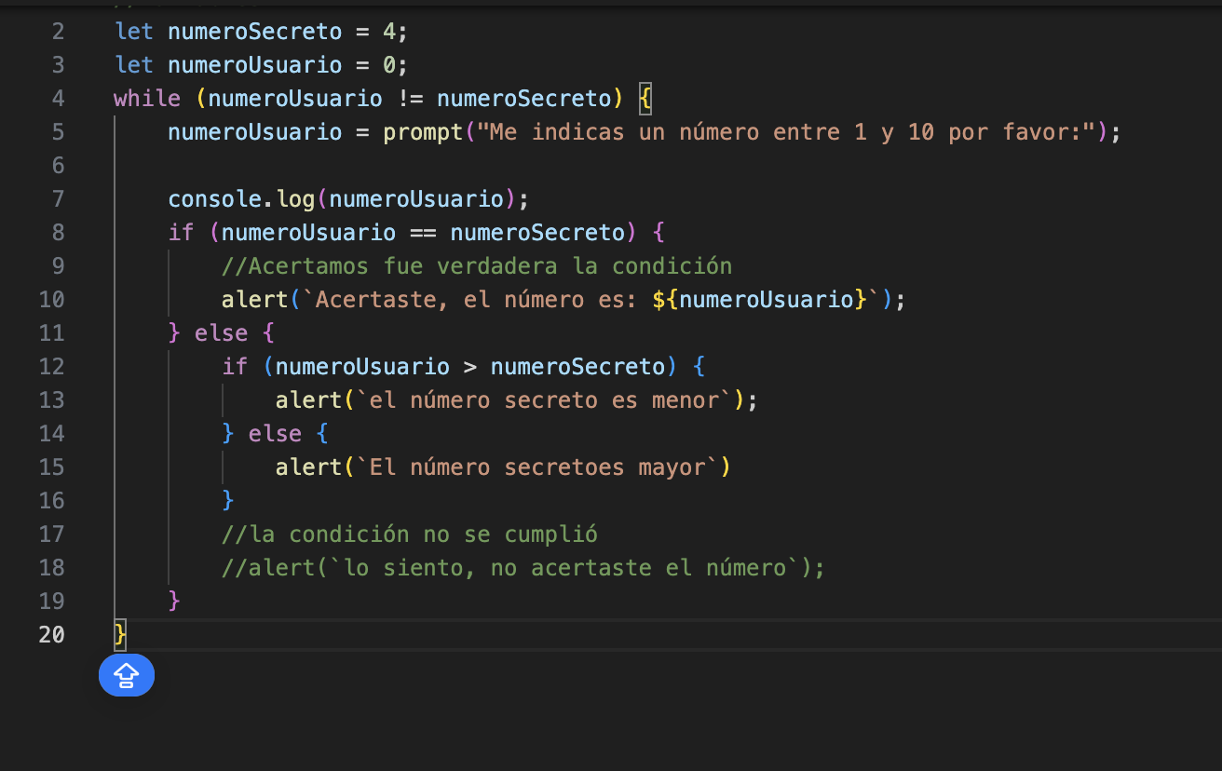Click 'numeroUsuario' in the let declaration on line 3
Viewport: 1222px width, 771px height.
pyautogui.click(x=255, y=65)
